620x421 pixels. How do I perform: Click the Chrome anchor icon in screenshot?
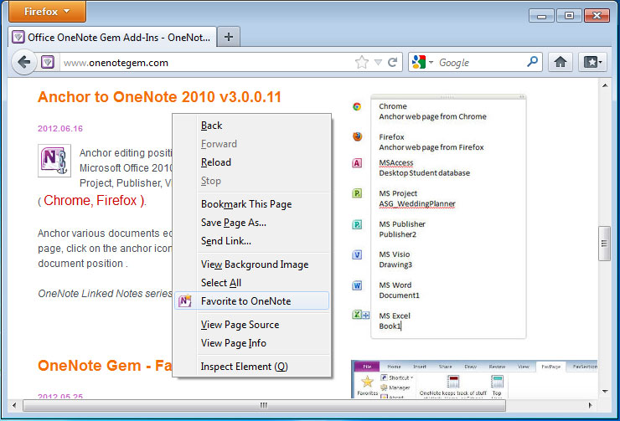[x=357, y=106]
